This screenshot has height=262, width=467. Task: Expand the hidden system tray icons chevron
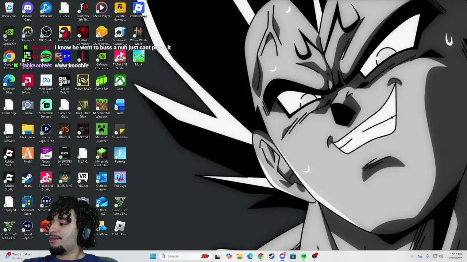[412, 256]
